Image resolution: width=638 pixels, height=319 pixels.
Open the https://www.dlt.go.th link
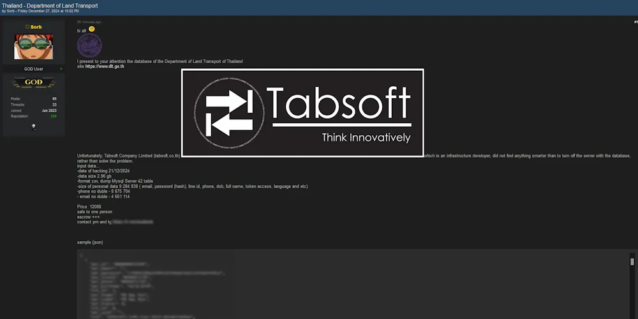pyautogui.click(x=105, y=66)
